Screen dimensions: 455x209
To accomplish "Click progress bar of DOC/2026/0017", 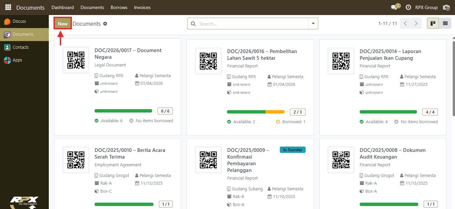I will click(123, 111).
